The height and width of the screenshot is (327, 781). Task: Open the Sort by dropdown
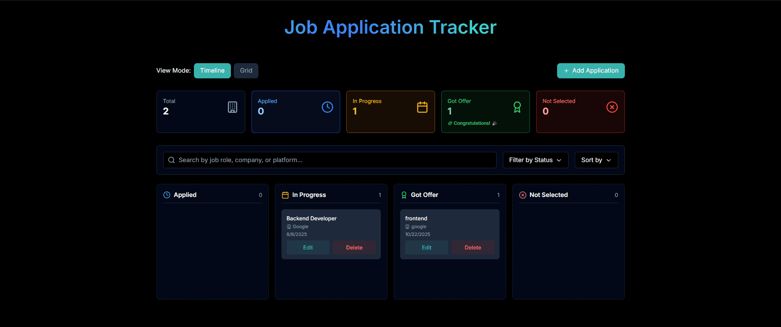596,160
